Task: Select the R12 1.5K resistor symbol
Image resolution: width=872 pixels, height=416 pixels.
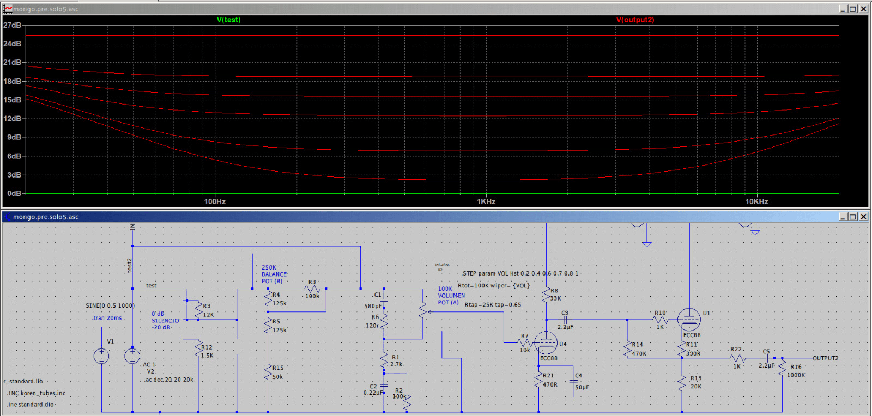Action: point(198,349)
